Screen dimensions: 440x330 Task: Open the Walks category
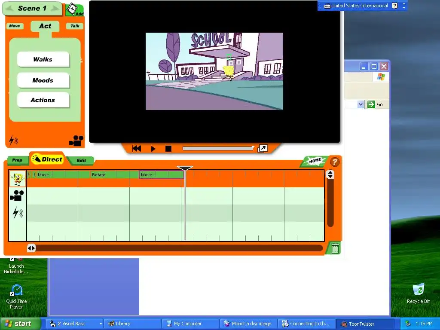(x=43, y=59)
